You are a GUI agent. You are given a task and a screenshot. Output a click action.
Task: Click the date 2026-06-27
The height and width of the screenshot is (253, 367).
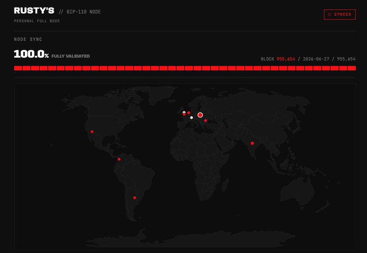tap(316, 59)
